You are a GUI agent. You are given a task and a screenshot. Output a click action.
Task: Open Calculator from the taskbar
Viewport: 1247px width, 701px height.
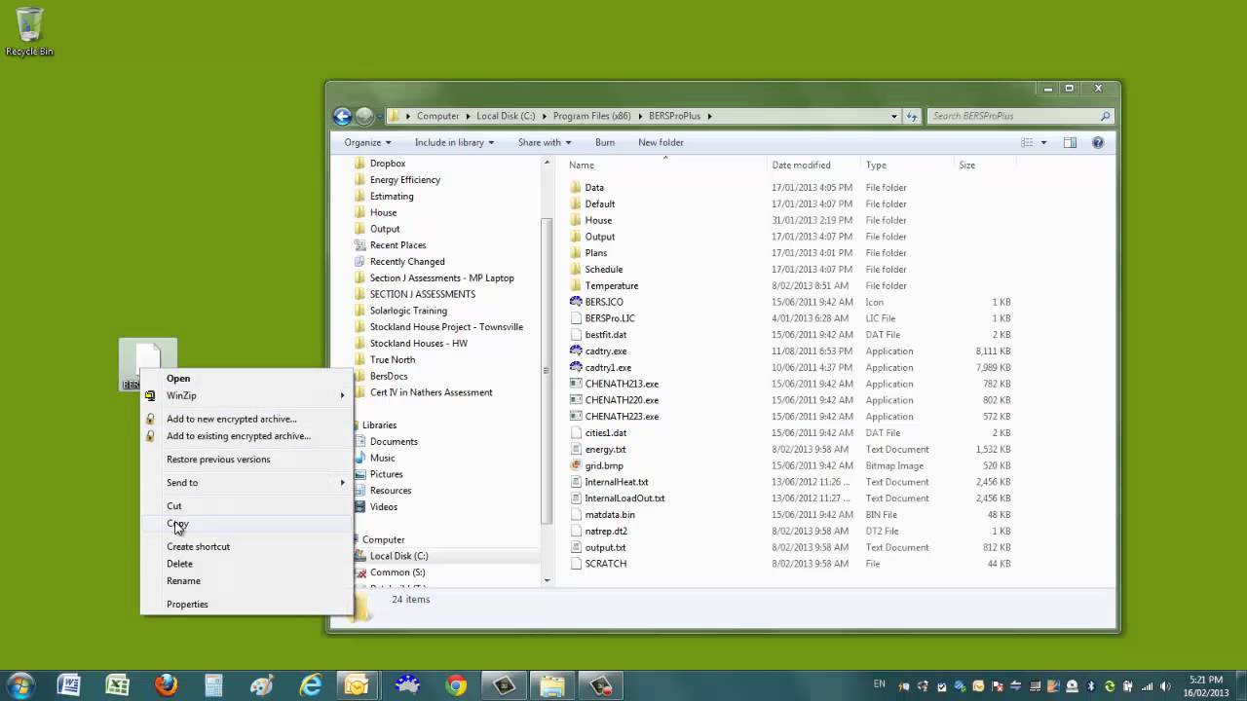(x=213, y=685)
